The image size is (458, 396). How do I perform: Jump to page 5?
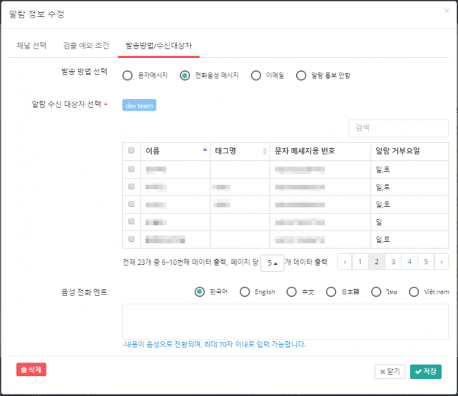tap(426, 262)
